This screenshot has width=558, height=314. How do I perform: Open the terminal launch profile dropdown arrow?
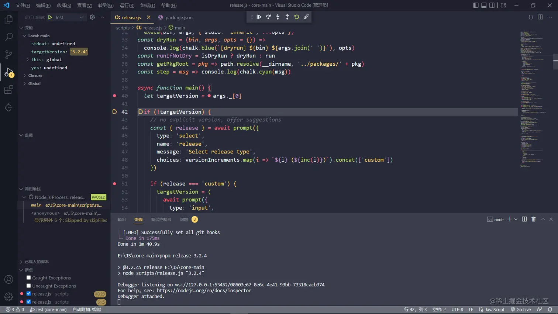pos(516,219)
